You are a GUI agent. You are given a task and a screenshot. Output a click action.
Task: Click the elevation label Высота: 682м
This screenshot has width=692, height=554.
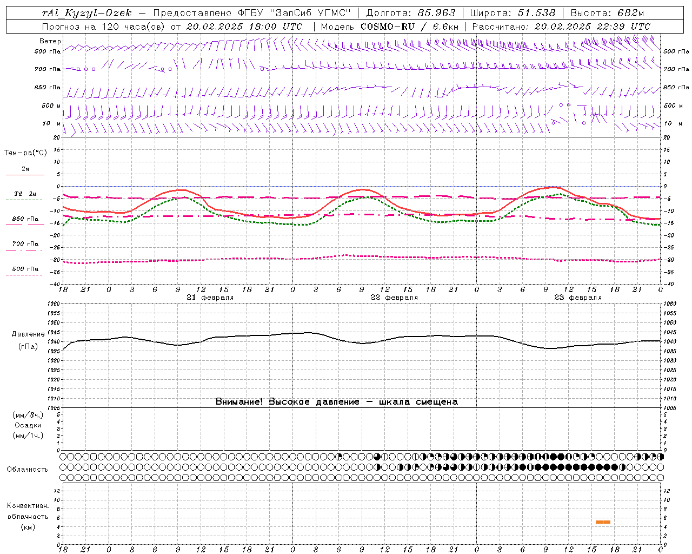pos(607,13)
